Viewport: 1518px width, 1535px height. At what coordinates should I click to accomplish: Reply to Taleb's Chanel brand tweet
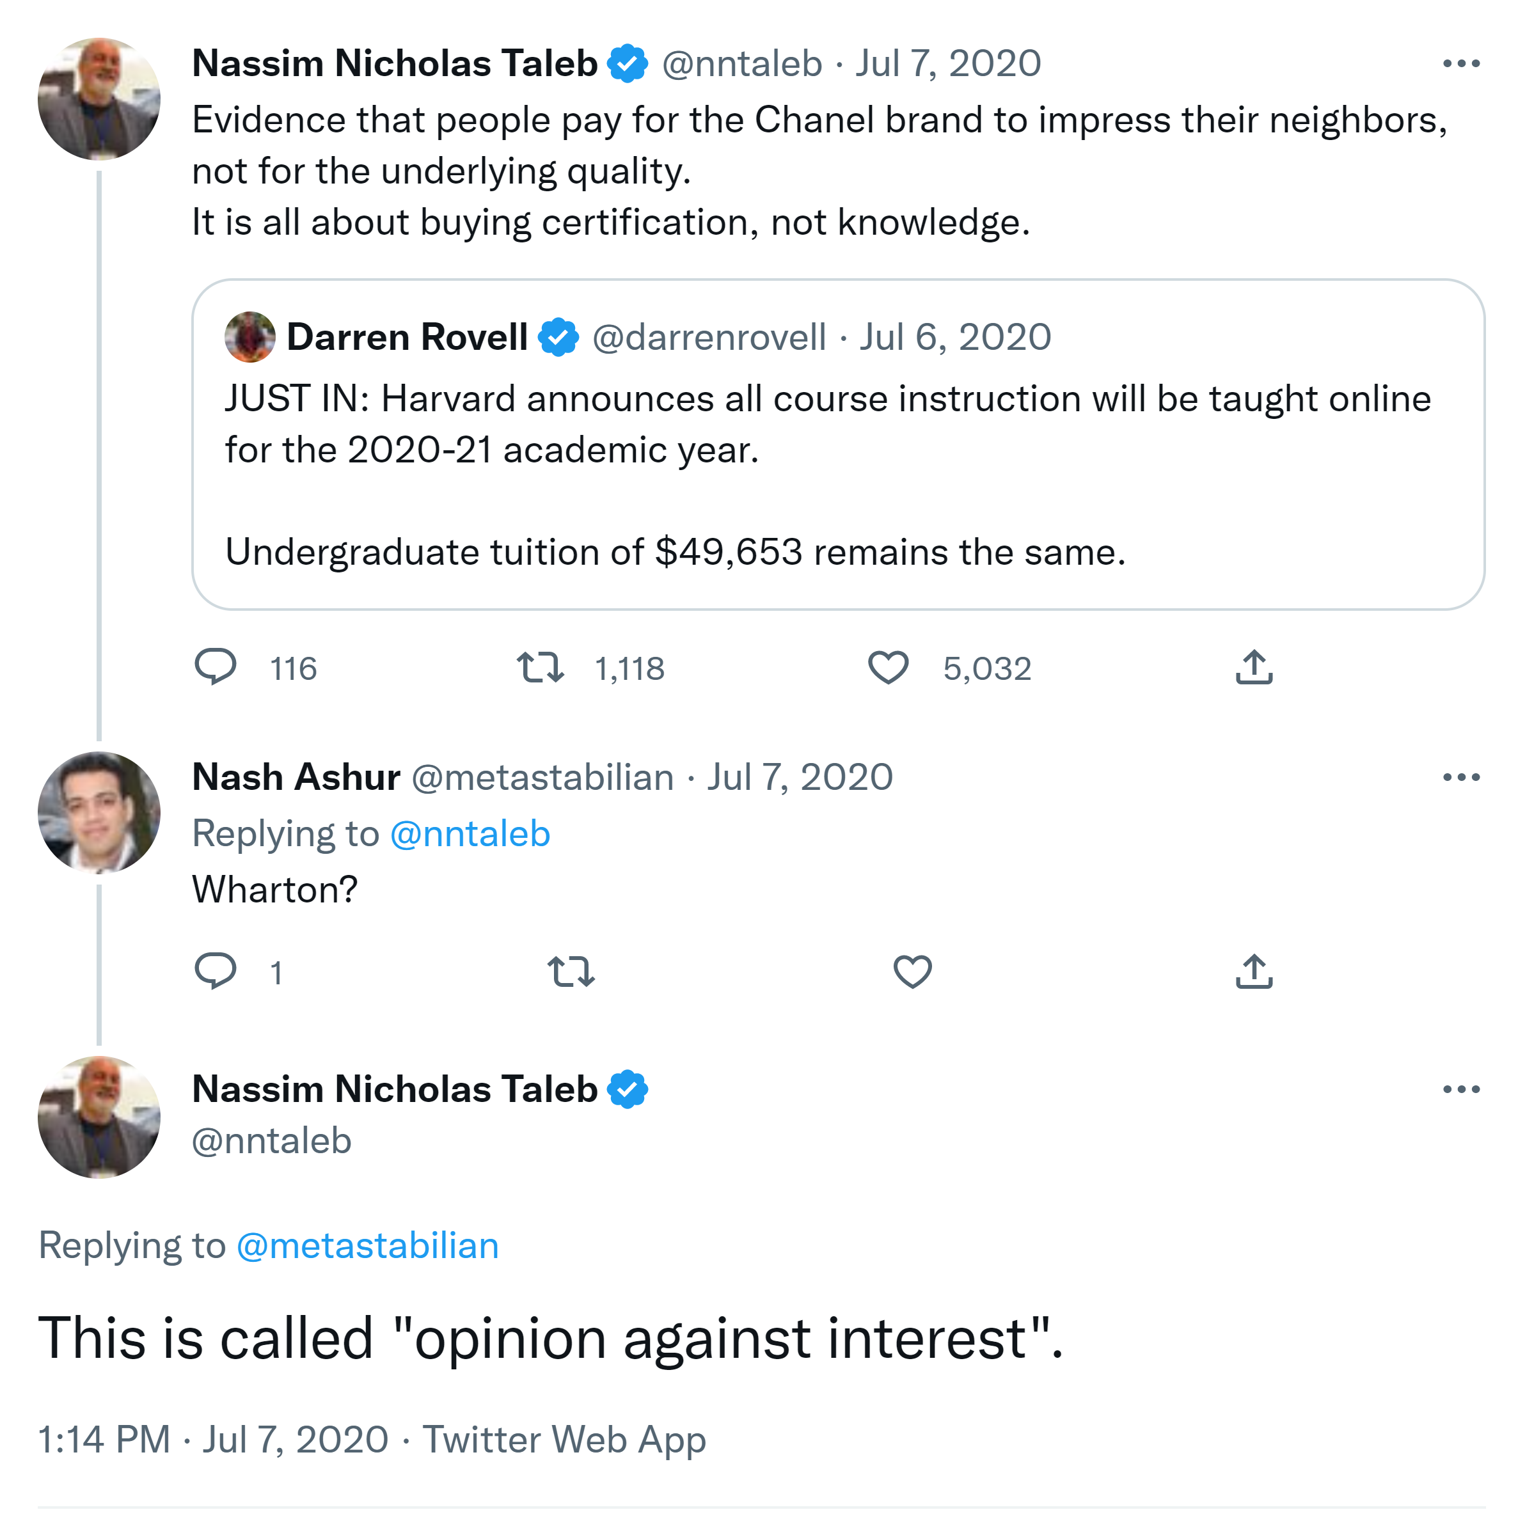point(216,666)
